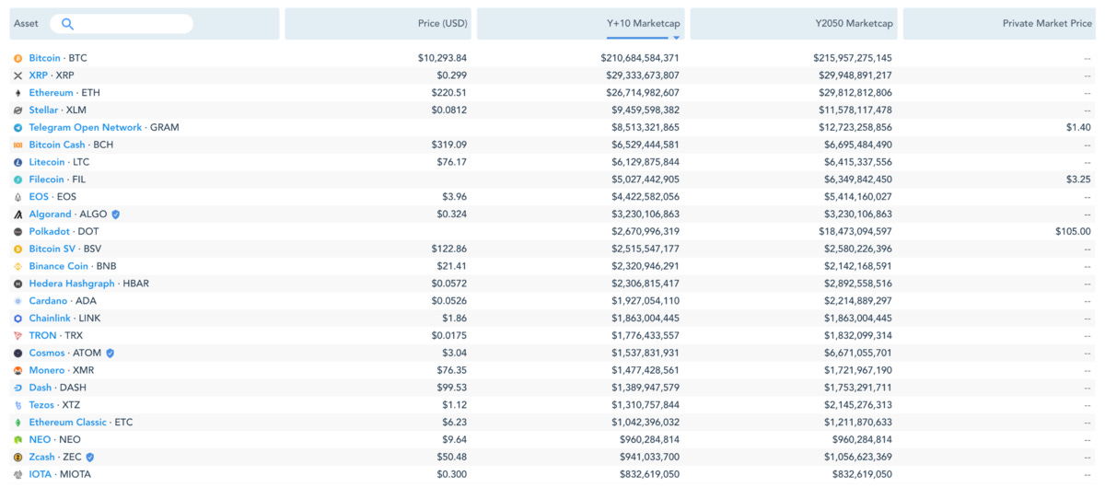Click the Hedera Hashgraph logo icon

[x=17, y=284]
